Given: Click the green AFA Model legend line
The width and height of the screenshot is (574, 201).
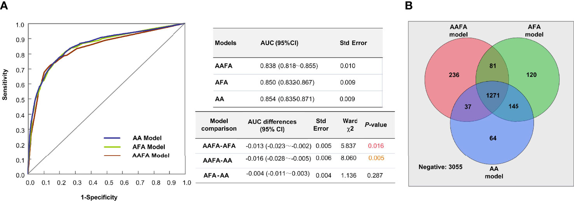Looking at the screenshot, I should click(114, 147).
